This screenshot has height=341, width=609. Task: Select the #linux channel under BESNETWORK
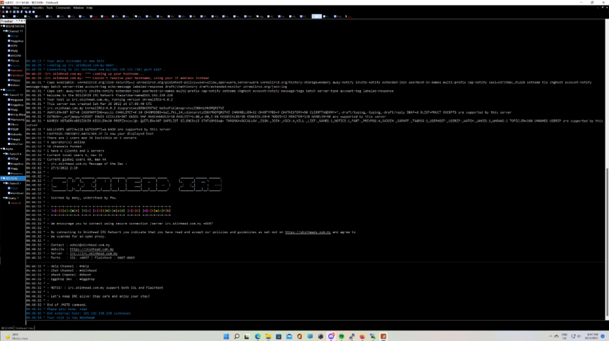click(15, 61)
